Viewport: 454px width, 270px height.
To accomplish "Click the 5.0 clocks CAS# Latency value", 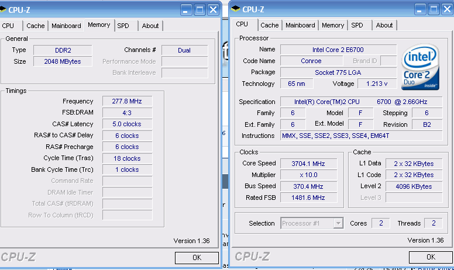I will pos(127,124).
